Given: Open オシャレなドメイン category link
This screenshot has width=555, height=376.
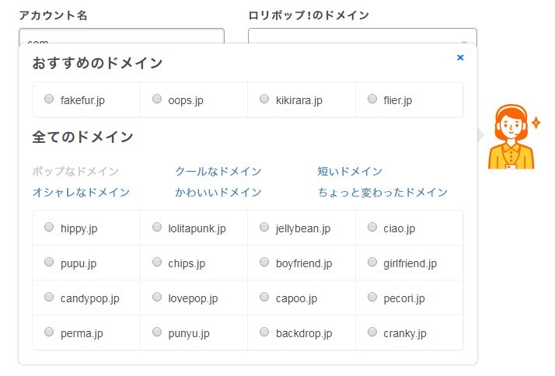Looking at the screenshot, I should [81, 193].
